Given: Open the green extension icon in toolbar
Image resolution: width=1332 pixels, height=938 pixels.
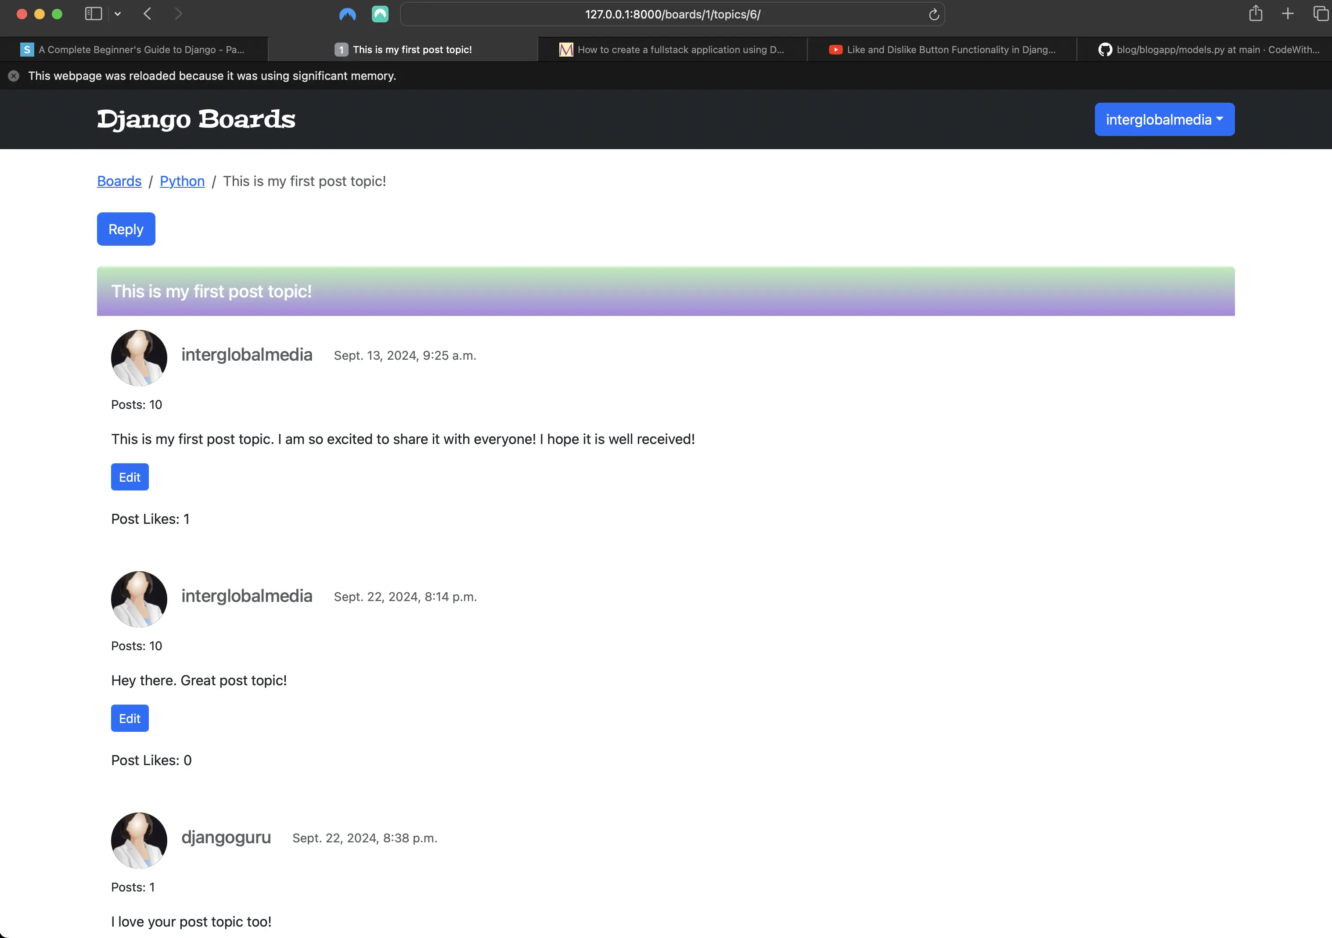Looking at the screenshot, I should point(380,14).
